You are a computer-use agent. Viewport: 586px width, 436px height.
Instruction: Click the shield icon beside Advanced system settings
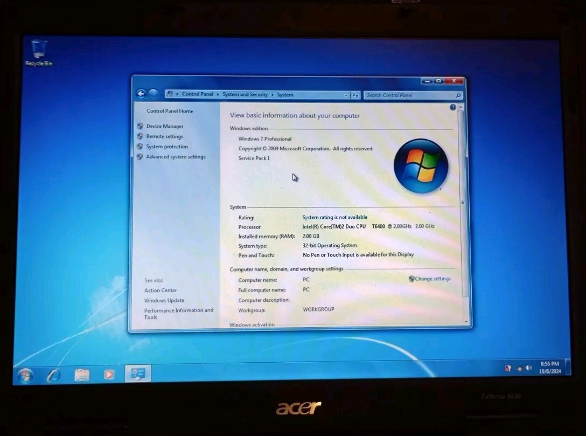tap(140, 157)
